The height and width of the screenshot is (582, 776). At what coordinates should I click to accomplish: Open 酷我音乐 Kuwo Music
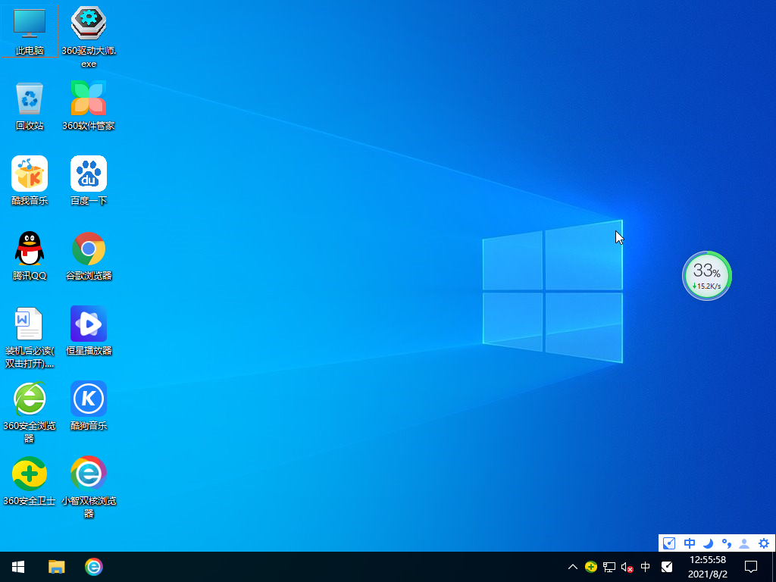coord(29,173)
